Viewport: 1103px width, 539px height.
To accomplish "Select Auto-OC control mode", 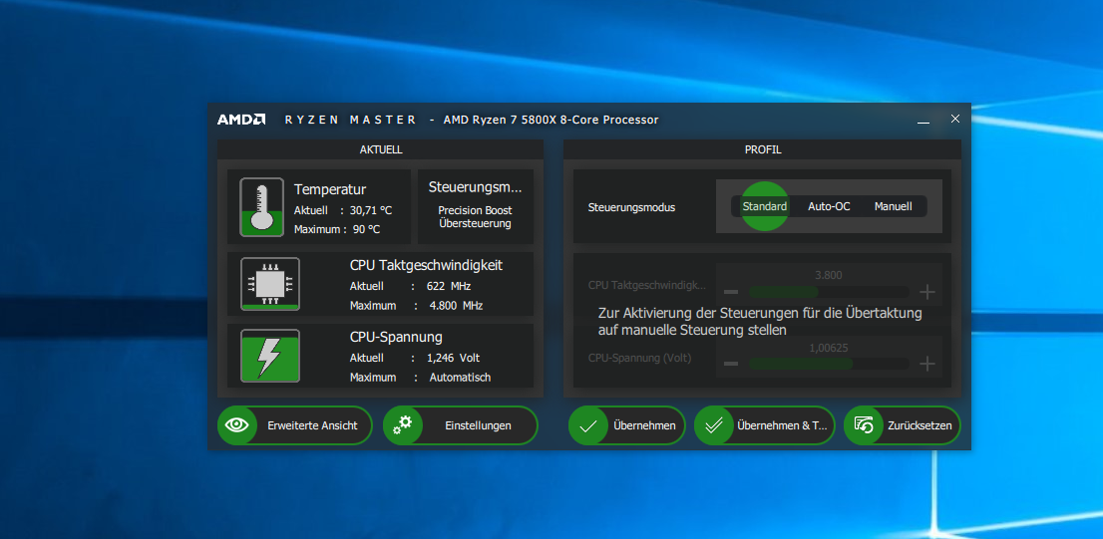I will pyautogui.click(x=829, y=206).
